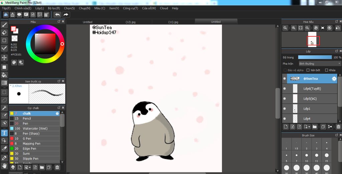The image size is (342, 174).
Task: Select the Hand pan tool
Action: (x=4, y=166)
